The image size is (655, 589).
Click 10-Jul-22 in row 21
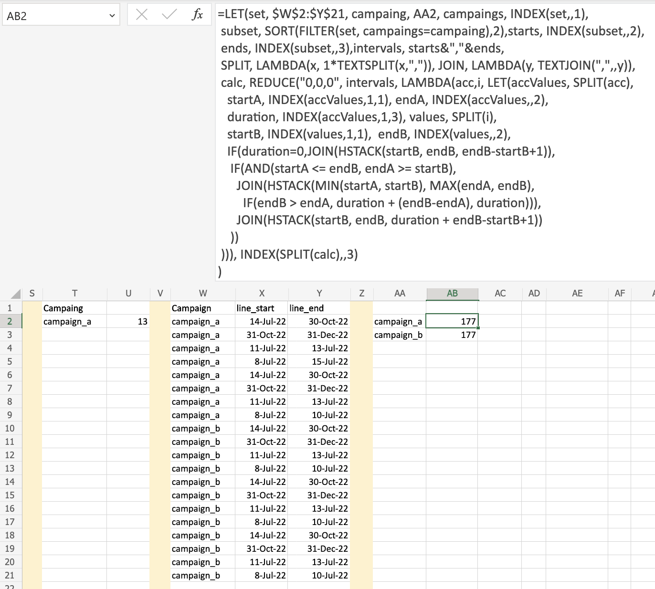(319, 575)
